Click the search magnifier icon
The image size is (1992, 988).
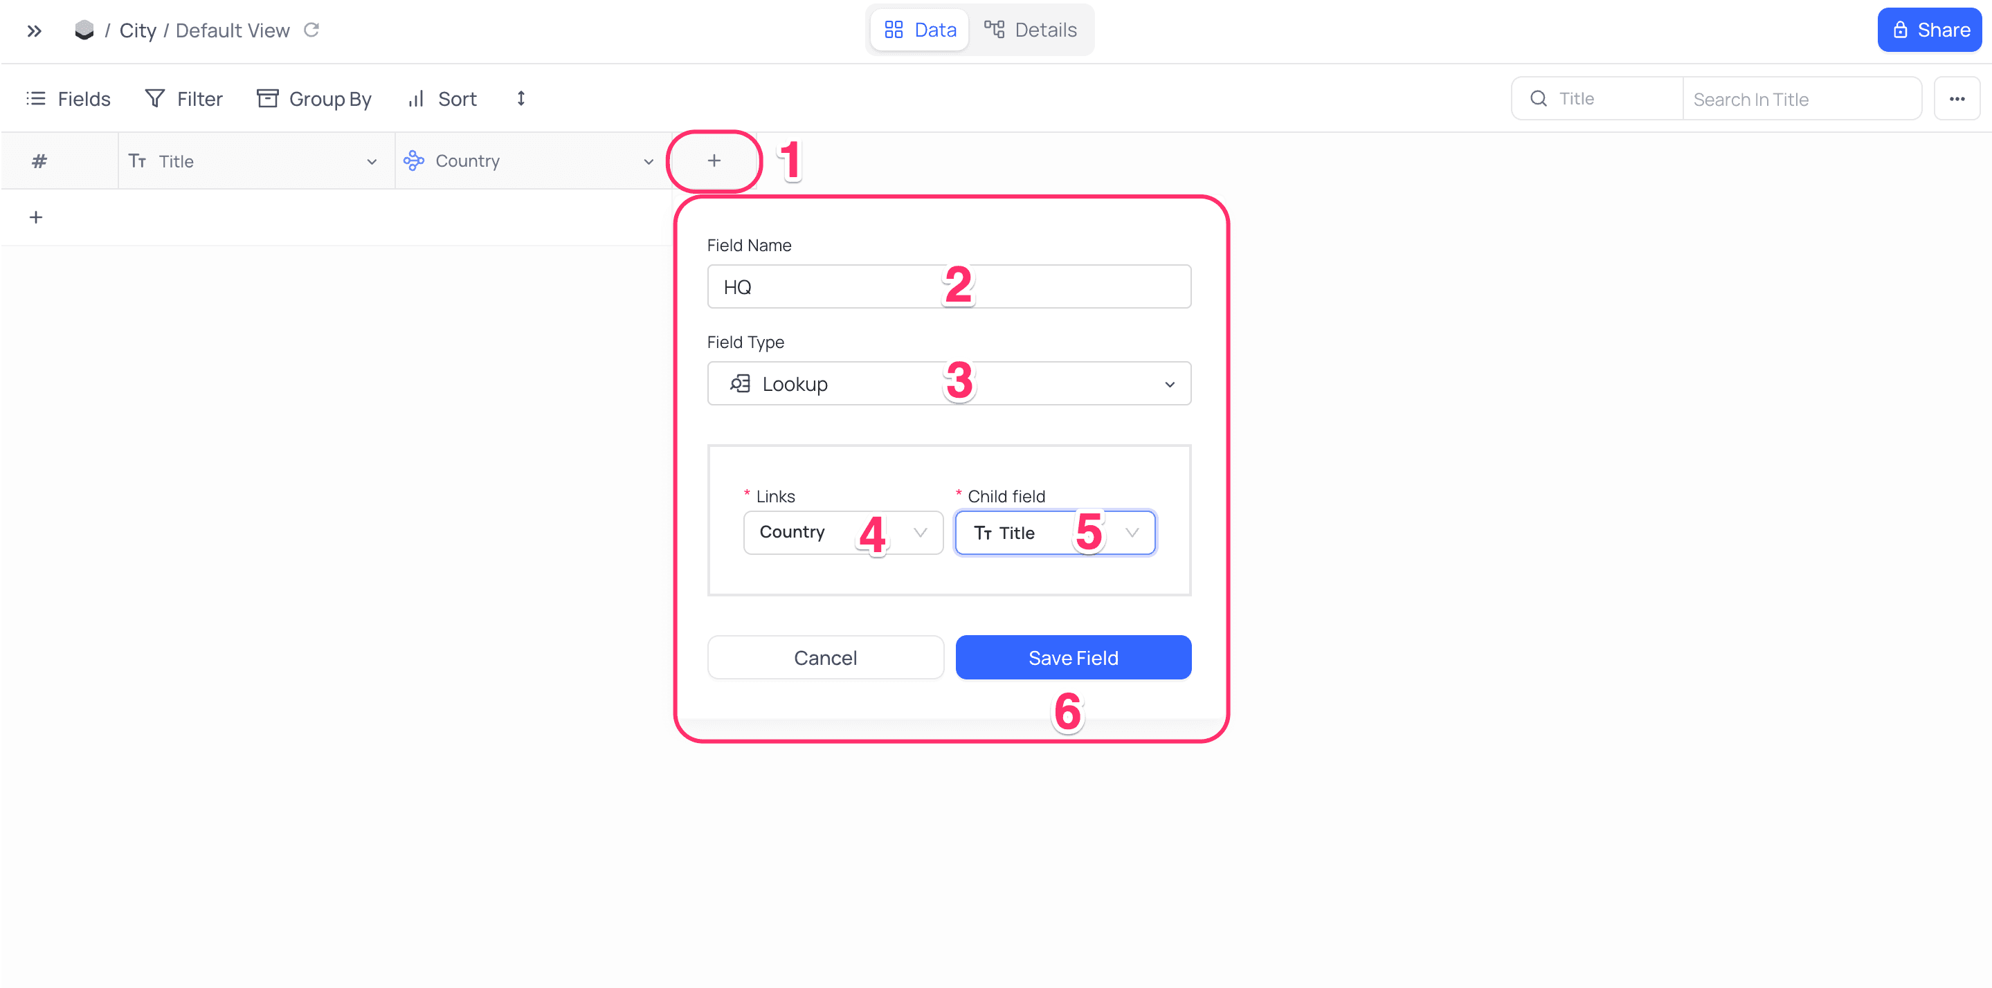pos(1538,98)
